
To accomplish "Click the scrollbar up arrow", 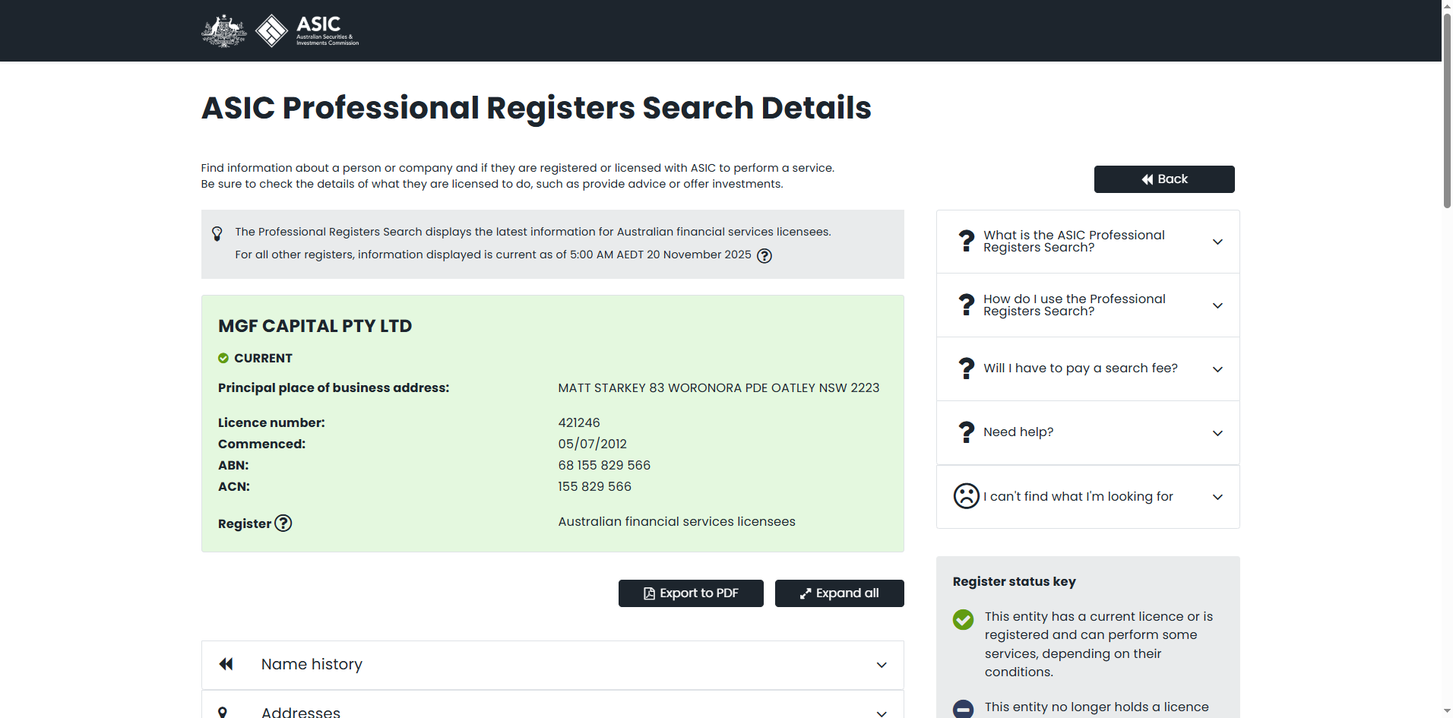I will [x=1447, y=6].
